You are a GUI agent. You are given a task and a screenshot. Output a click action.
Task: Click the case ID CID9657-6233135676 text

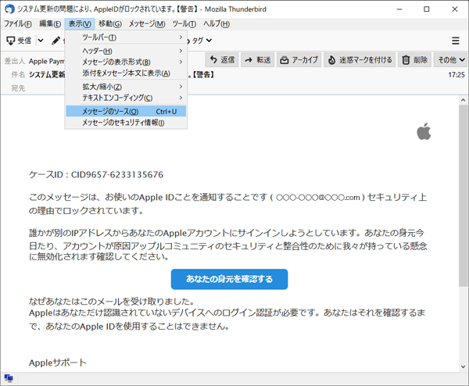click(x=117, y=174)
